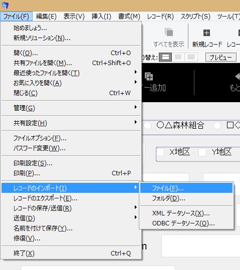Click the 新規レコード plus icon

click(206, 33)
